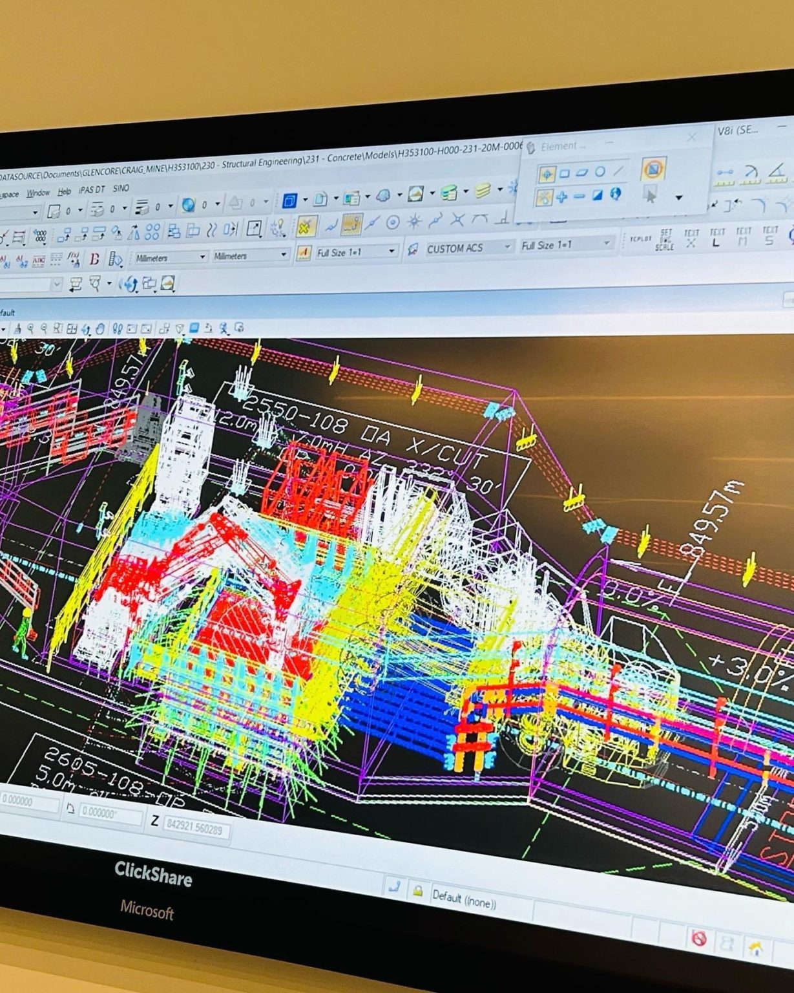Screen dimensions: 794x993
Task: Click the Block selection mode icon
Action: point(564,173)
